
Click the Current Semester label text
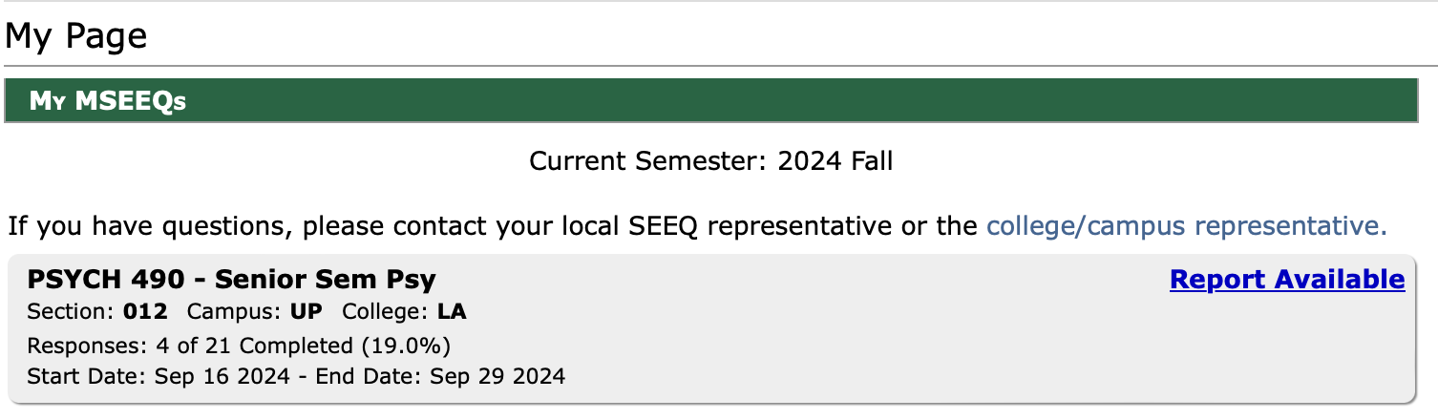(x=649, y=161)
